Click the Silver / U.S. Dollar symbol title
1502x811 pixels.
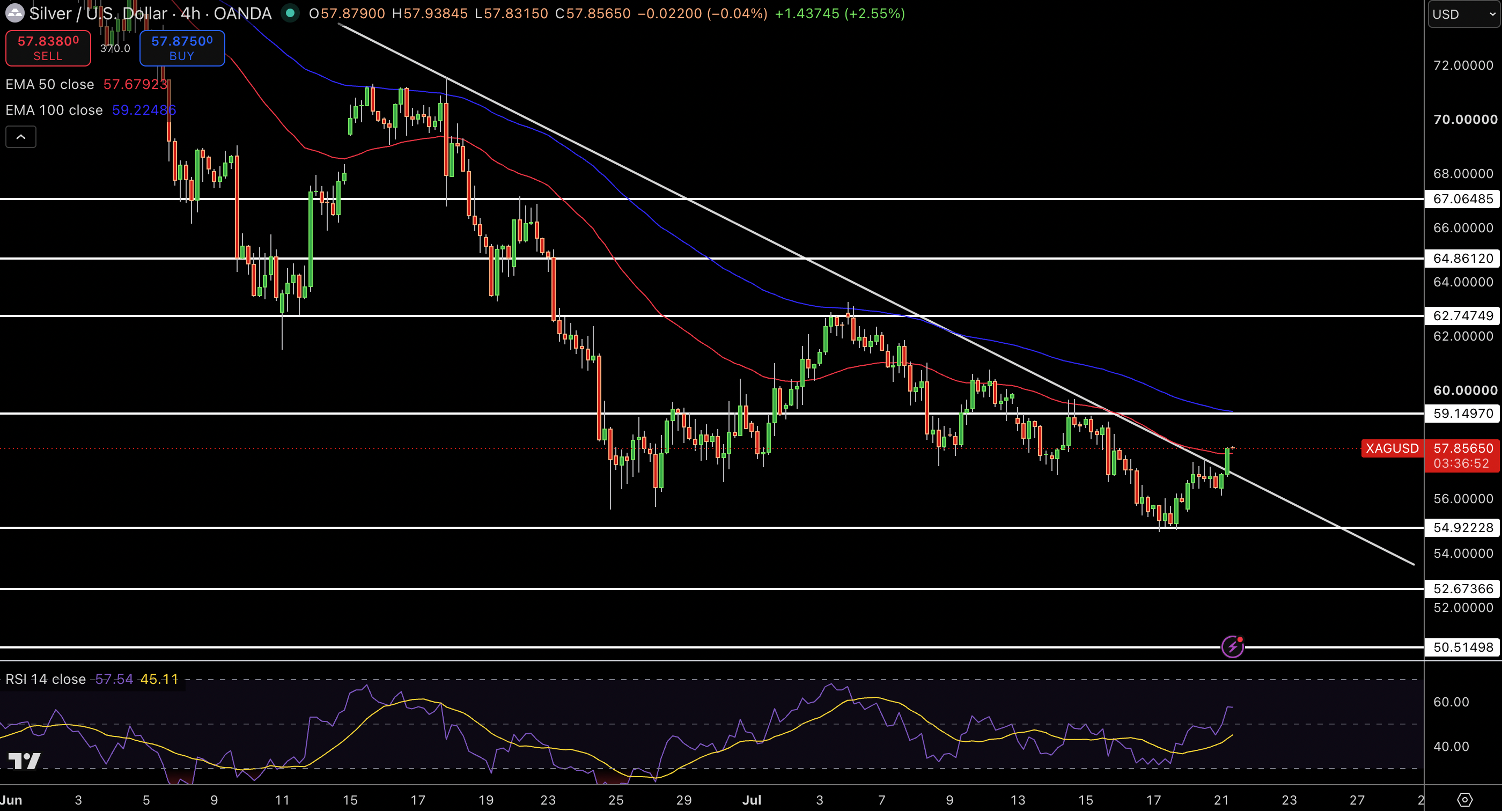[150, 13]
